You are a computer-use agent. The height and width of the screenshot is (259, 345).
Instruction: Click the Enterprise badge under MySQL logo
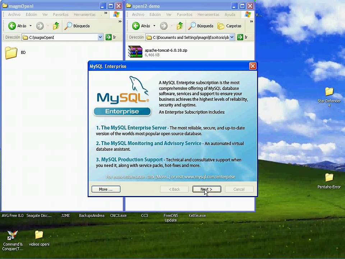122,112
